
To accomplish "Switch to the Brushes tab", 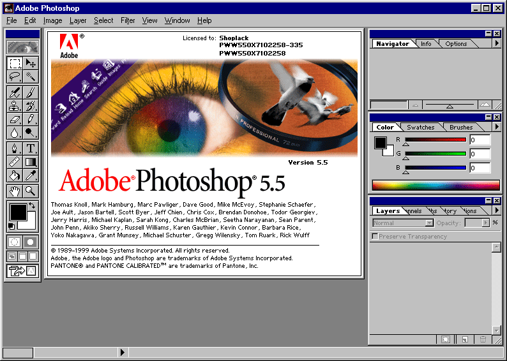I will coord(461,127).
